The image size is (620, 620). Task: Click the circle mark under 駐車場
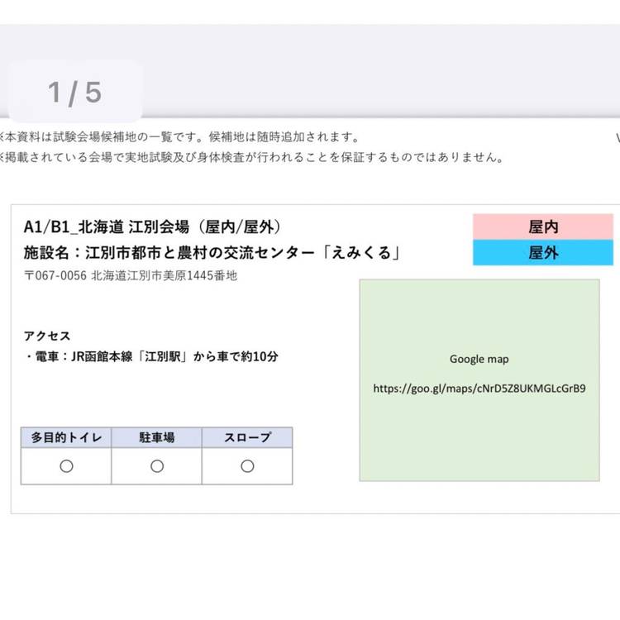157,466
